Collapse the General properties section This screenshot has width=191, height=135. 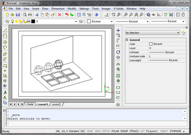(127, 40)
